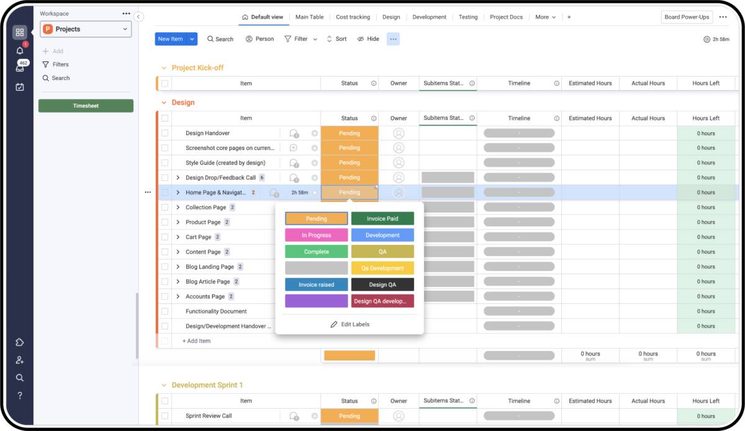Expand the Collection Page subitems
The height and width of the screenshot is (431, 745).
[x=178, y=208]
